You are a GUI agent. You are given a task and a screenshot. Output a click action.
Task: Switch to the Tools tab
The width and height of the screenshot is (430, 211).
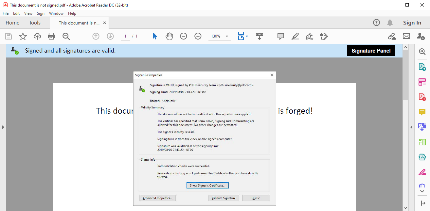35,23
